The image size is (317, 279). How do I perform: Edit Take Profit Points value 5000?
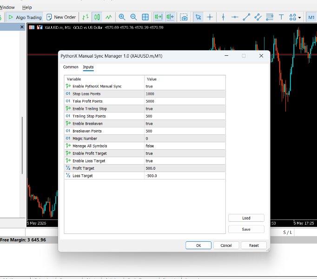pos(185,101)
